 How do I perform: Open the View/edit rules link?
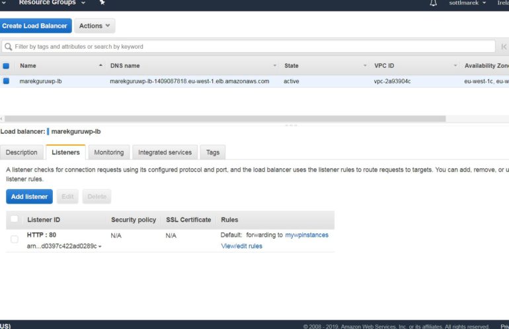[x=241, y=246]
